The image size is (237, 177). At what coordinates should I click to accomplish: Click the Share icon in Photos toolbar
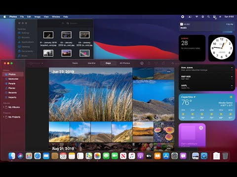(x=149, y=63)
